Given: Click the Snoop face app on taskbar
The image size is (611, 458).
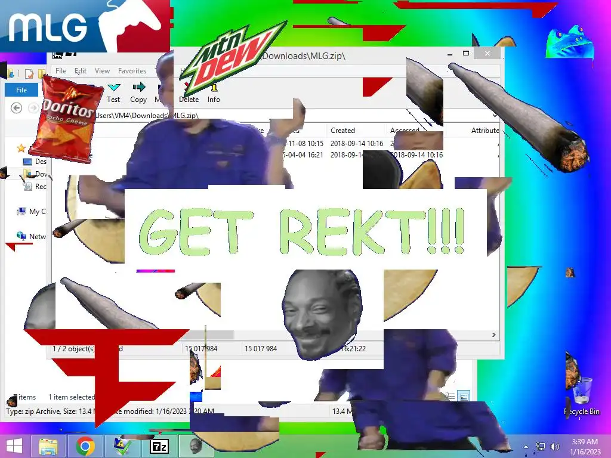Looking at the screenshot, I should pyautogui.click(x=196, y=446).
